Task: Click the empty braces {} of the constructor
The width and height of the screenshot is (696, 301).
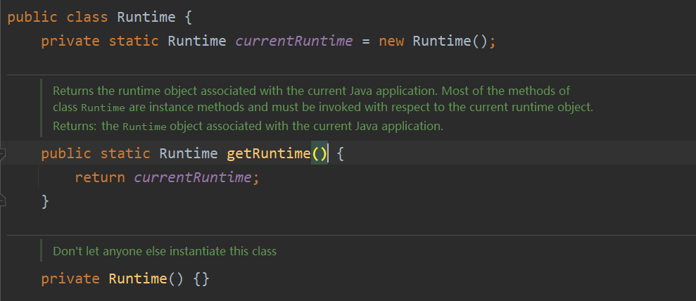Action: [201, 278]
